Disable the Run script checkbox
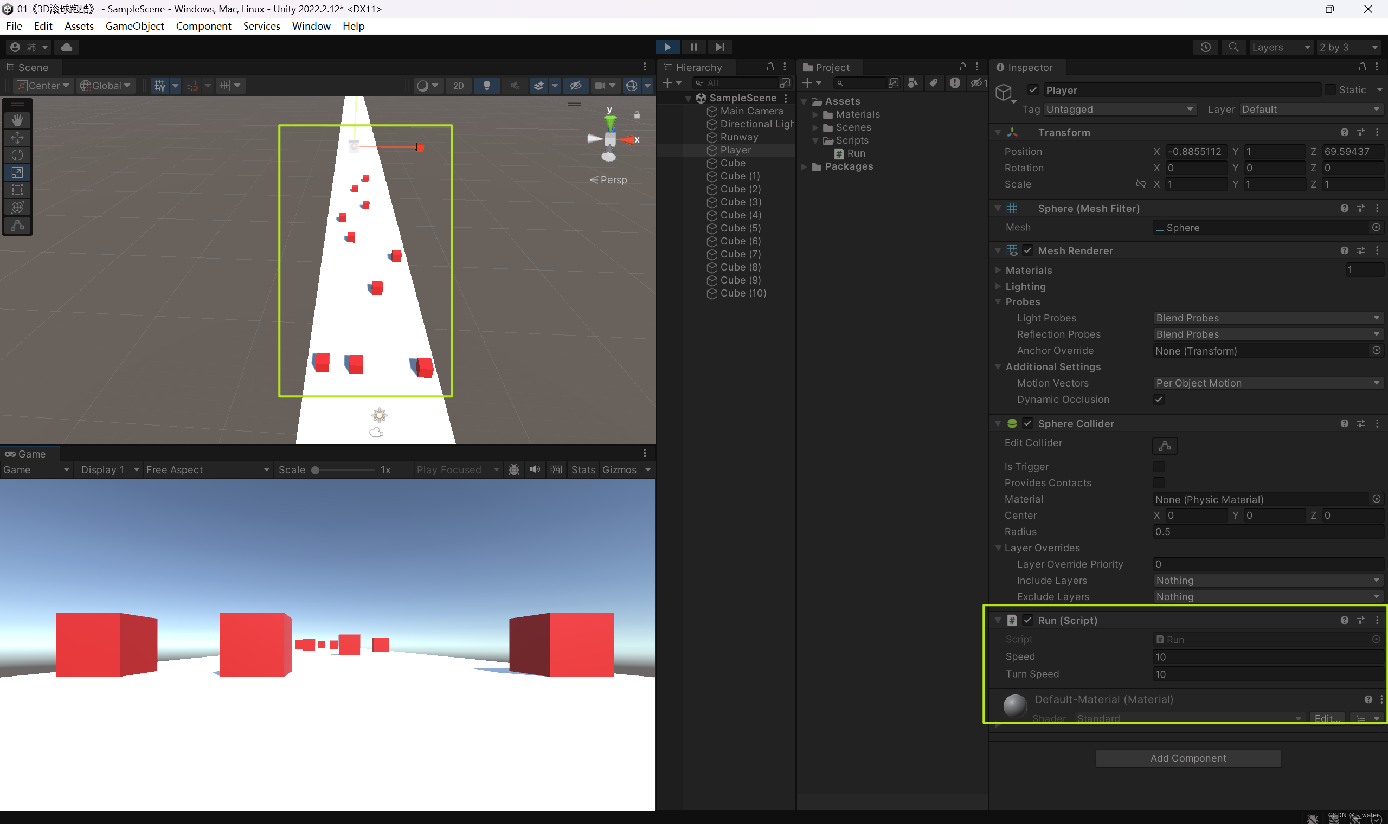Viewport: 1388px width, 824px height. [x=1027, y=620]
